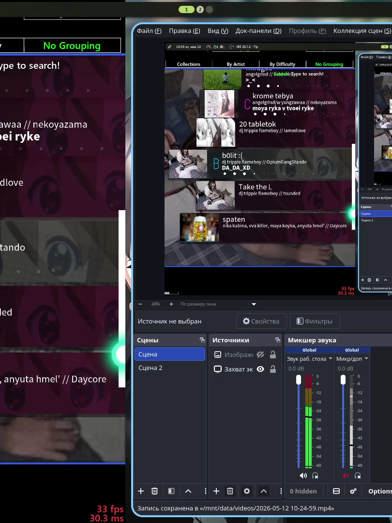This screenshot has height=523, width=392.
Task: Move source up with chevron in Источники toolbar
Action: point(264,491)
